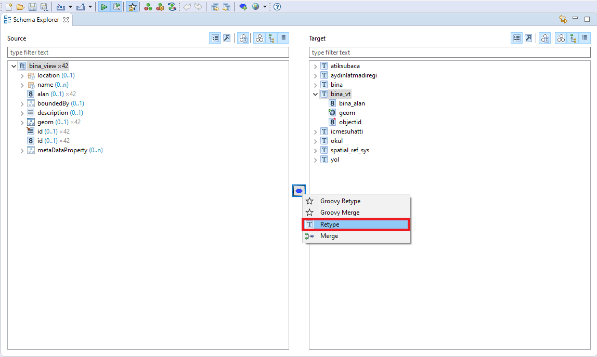Click the globe icon in the toolbar
Viewport: 597px width, 357px height.
(255, 7)
